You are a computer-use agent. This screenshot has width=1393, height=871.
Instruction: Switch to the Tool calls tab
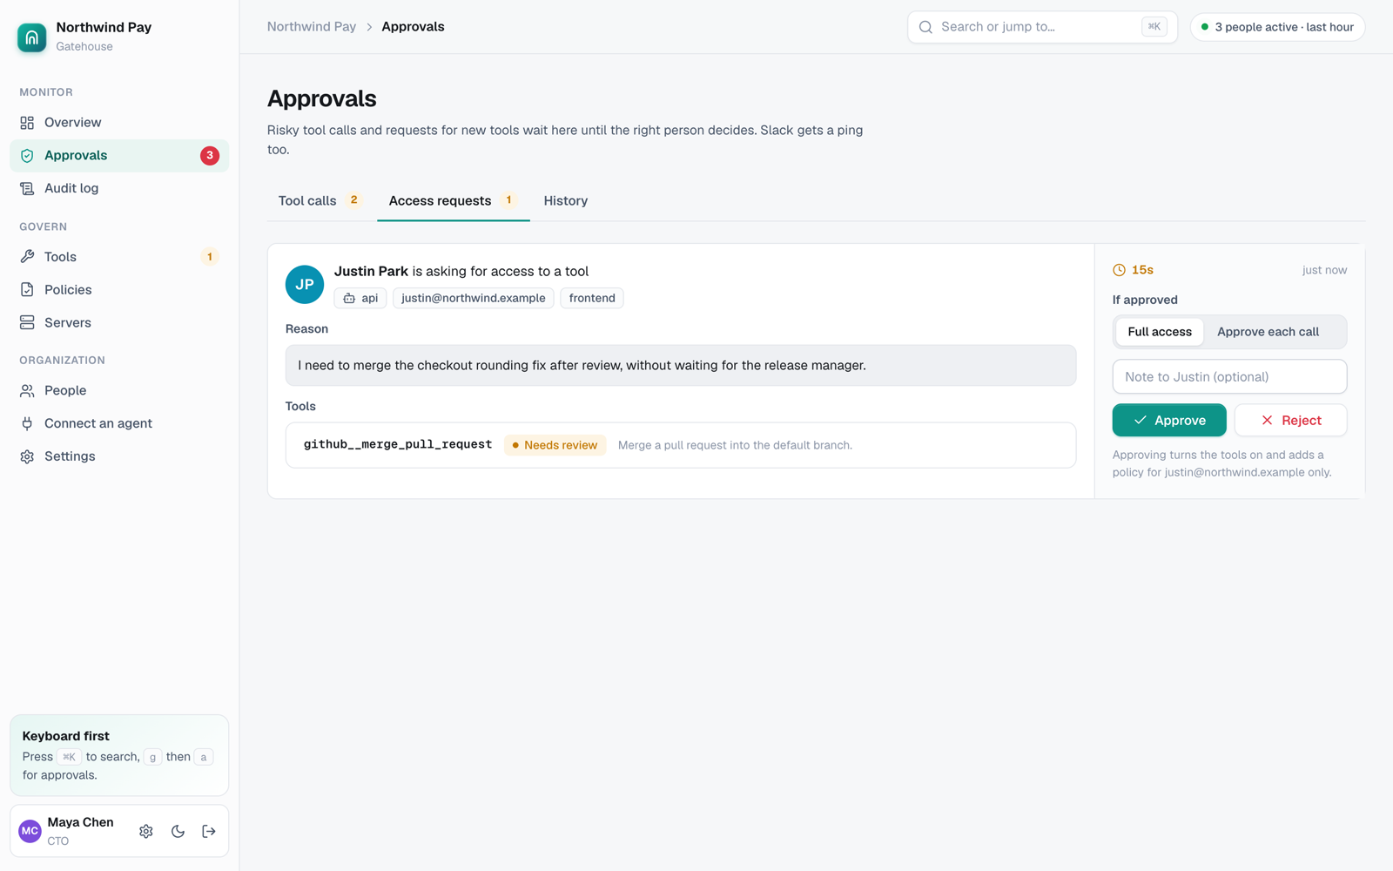[320, 201]
